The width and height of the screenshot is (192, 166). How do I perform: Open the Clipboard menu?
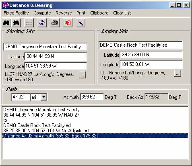(99, 13)
